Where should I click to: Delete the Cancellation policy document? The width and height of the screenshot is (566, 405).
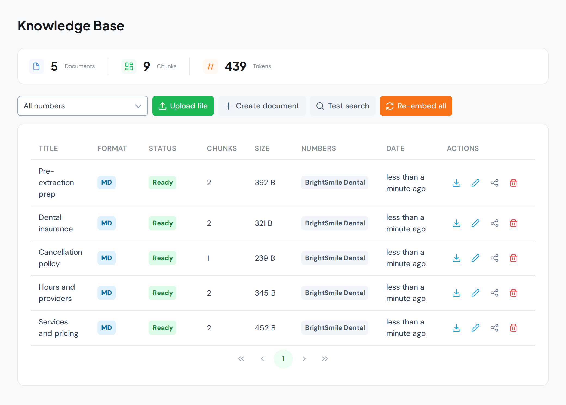[x=513, y=258]
